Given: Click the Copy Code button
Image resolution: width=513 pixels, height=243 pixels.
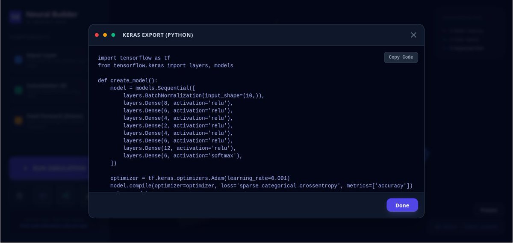Looking at the screenshot, I should pos(401,57).
